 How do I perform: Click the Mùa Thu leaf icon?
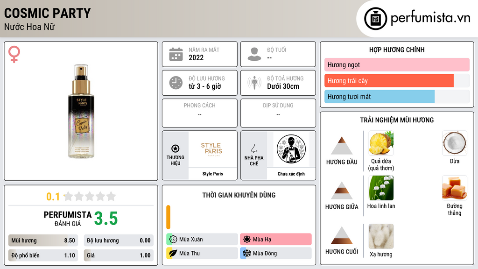[173, 253]
